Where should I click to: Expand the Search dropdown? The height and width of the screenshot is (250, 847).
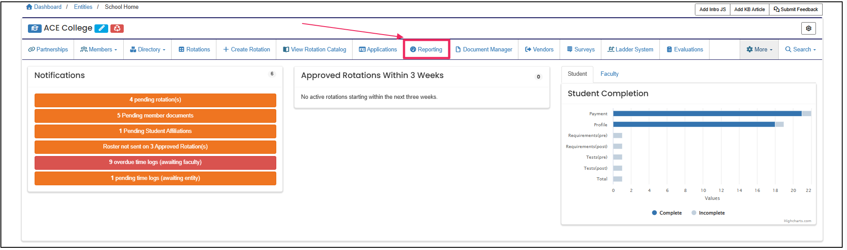coord(800,50)
